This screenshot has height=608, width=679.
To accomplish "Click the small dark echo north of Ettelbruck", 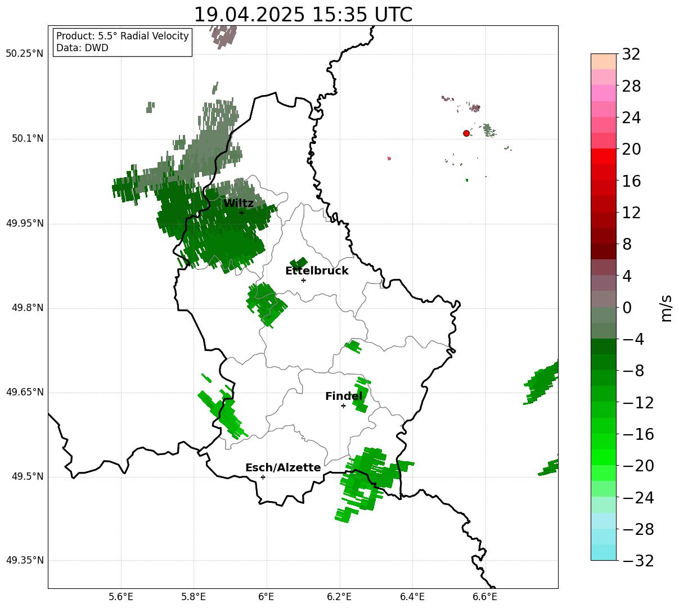I will tap(299, 264).
